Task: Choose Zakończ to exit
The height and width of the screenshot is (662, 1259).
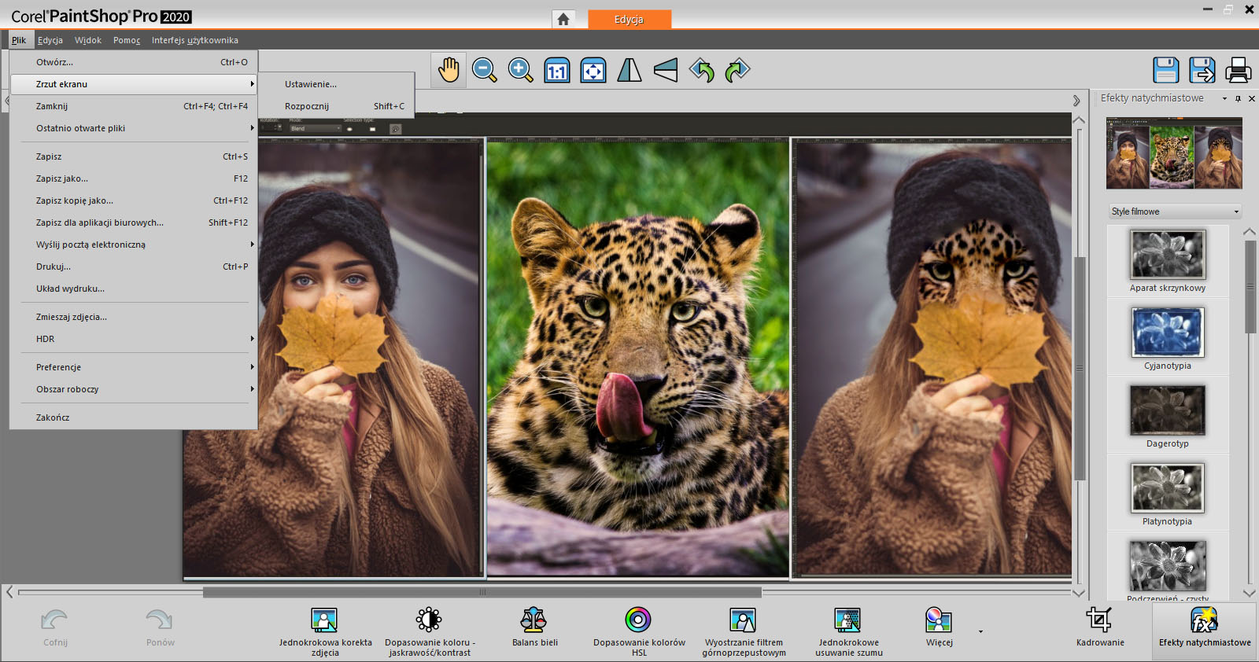Action: point(135,417)
